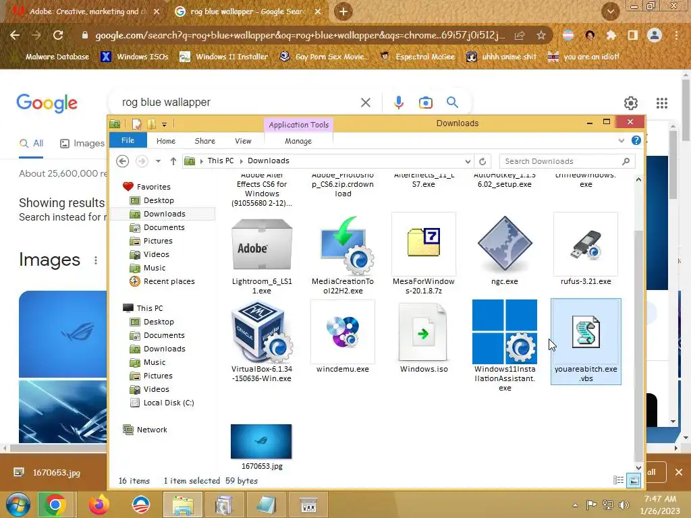Switch to Large icons view in status bar

[634, 480]
